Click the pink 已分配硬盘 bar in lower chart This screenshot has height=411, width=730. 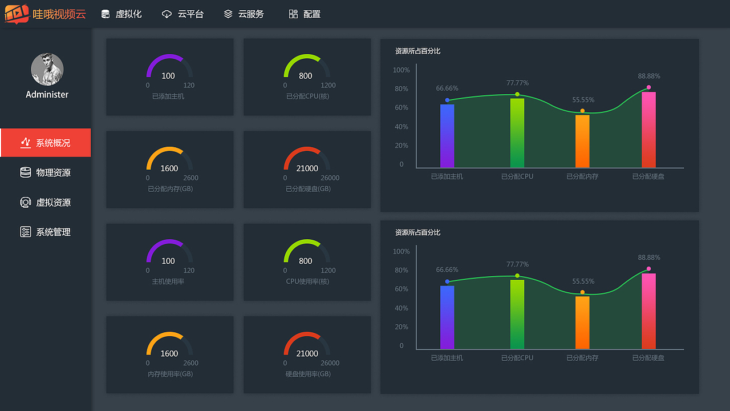(x=648, y=312)
